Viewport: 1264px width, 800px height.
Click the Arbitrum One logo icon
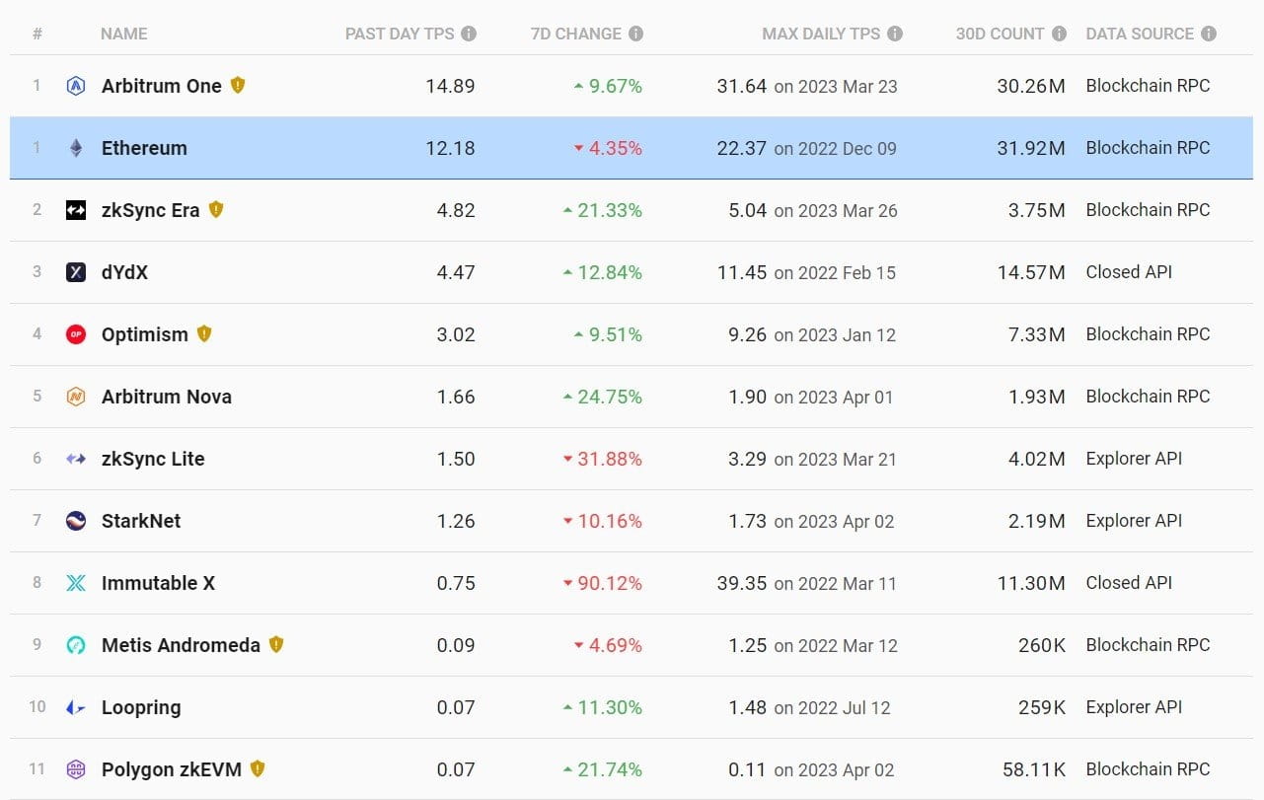[76, 86]
